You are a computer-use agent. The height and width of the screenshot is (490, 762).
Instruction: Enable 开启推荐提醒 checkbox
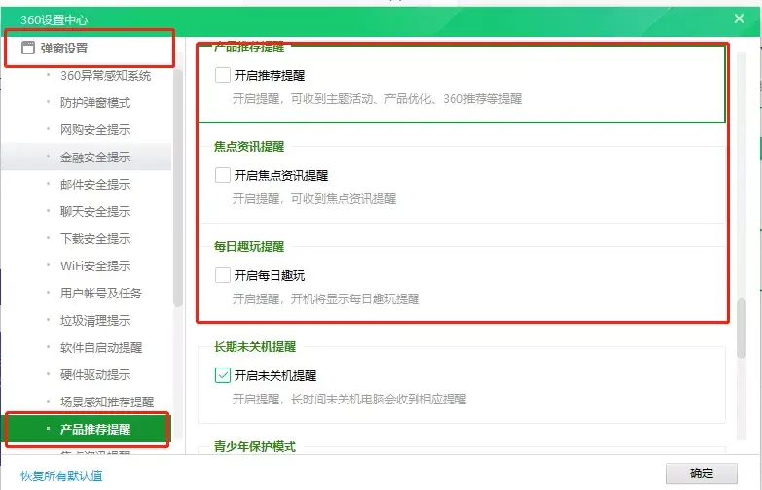tap(223, 75)
